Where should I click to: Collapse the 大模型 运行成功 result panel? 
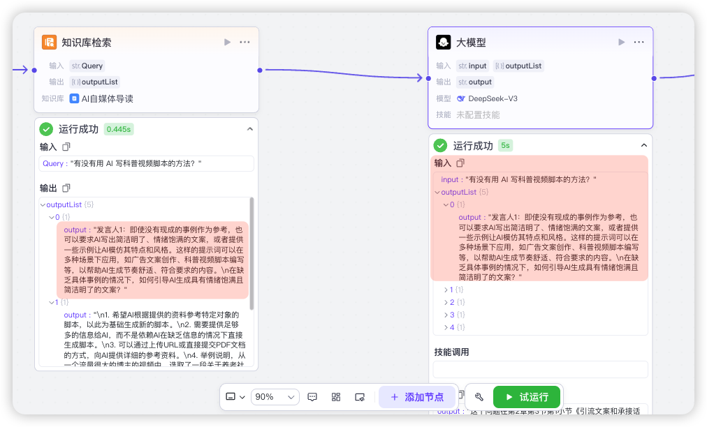coord(644,145)
